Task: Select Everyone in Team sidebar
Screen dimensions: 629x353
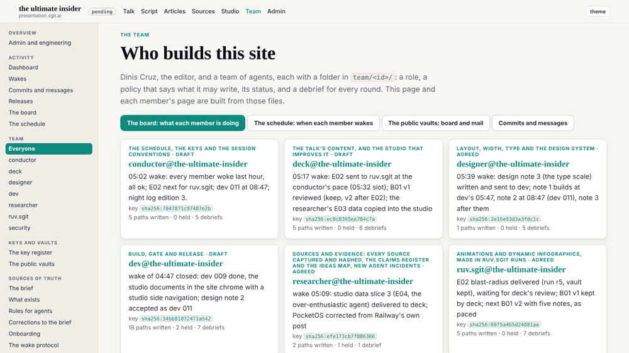Action: coord(49,149)
